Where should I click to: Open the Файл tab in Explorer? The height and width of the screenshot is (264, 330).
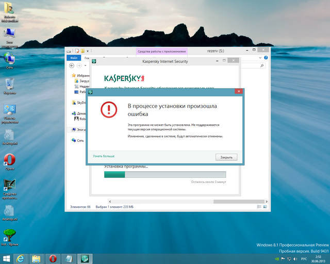pos(74,58)
